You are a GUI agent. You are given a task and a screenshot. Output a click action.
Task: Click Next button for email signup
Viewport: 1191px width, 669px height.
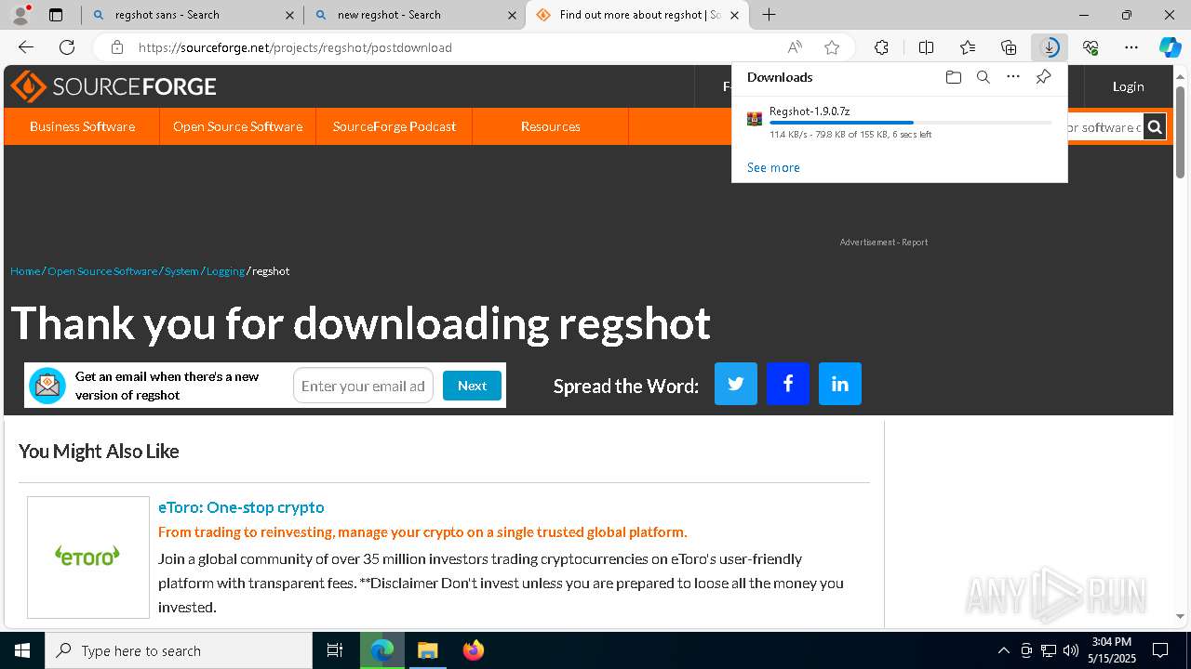coord(472,386)
